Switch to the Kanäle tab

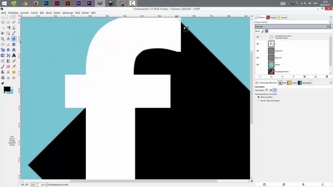tap(271, 17)
